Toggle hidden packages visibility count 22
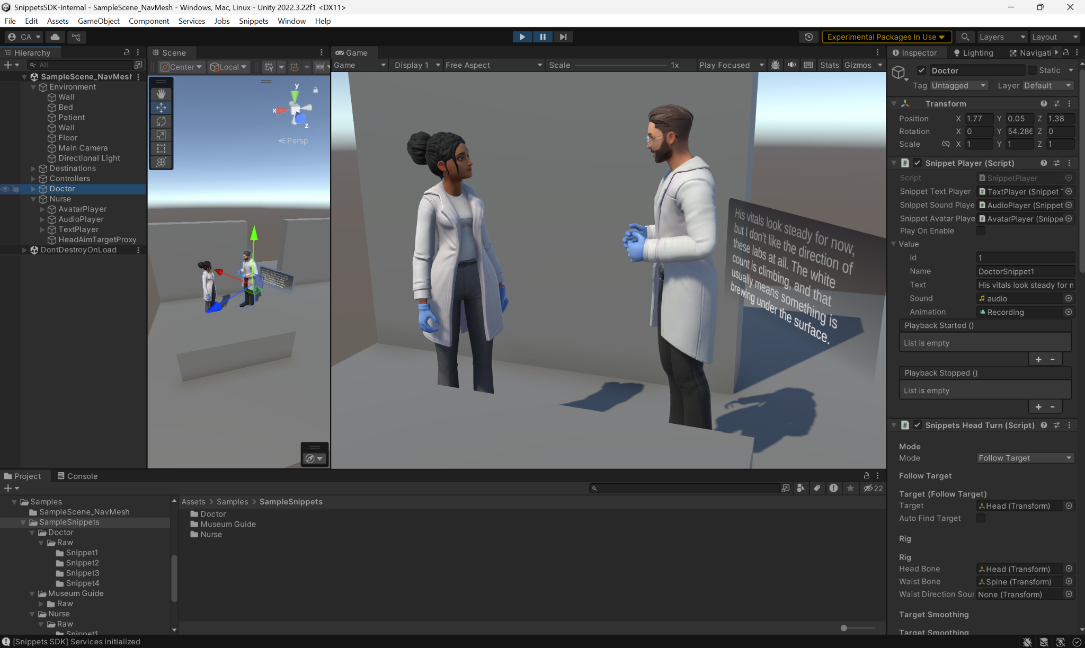Viewport: 1085px width, 648px height. [x=873, y=489]
